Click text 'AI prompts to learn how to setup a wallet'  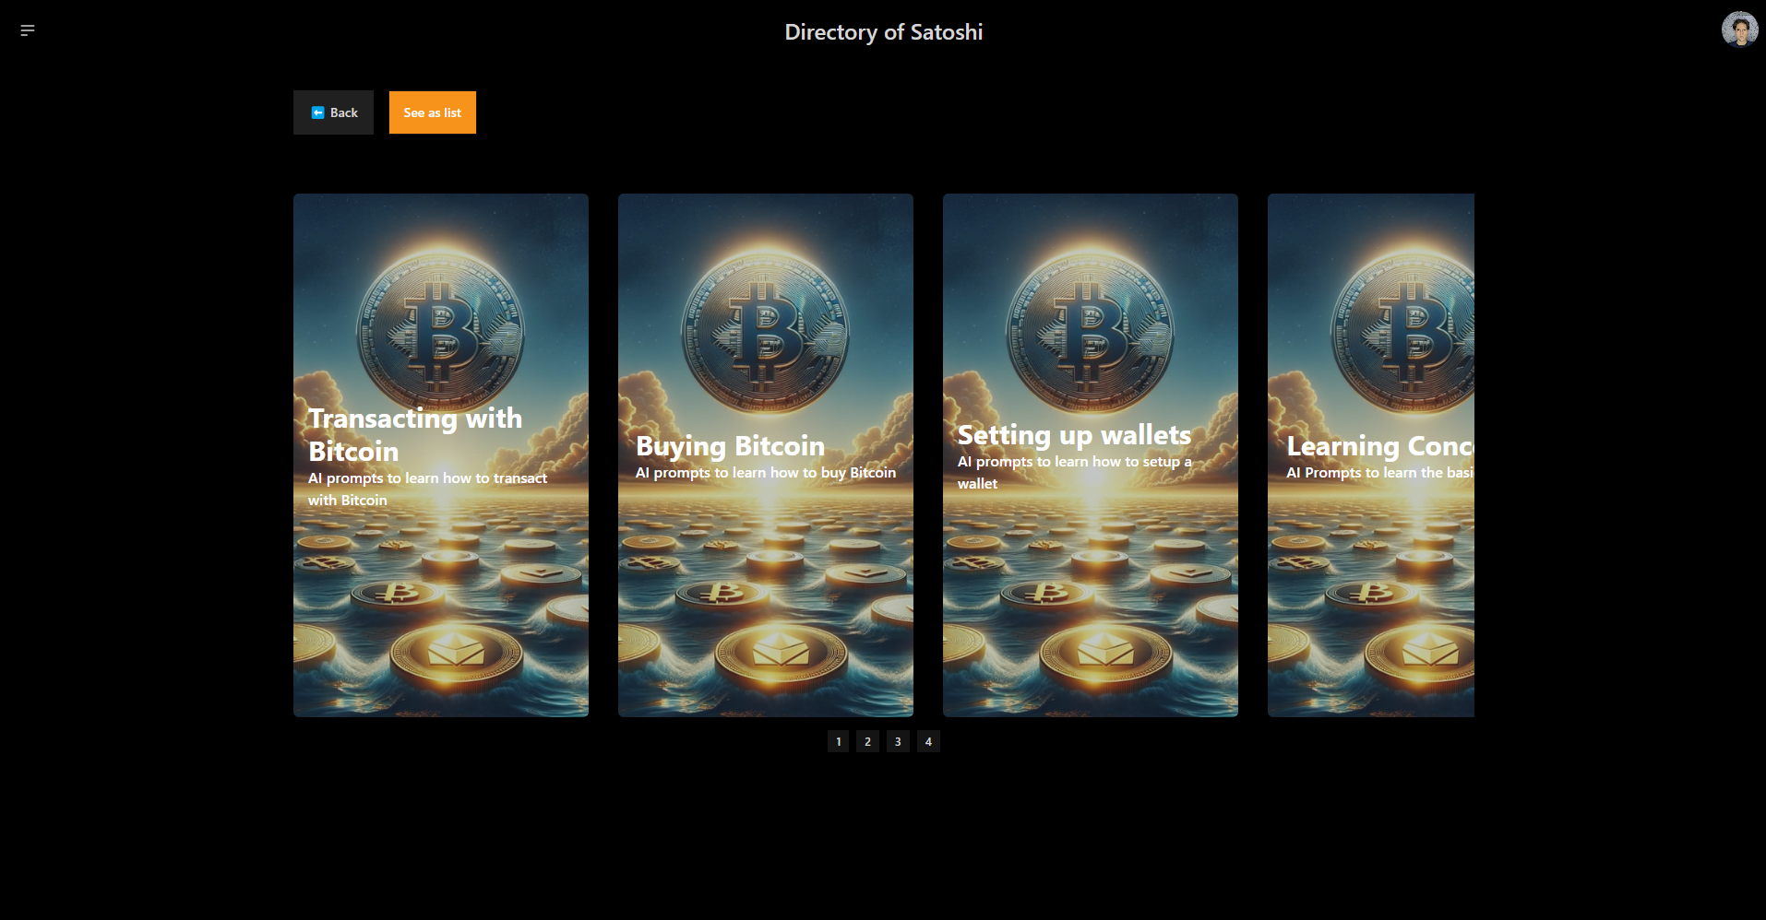(1074, 472)
